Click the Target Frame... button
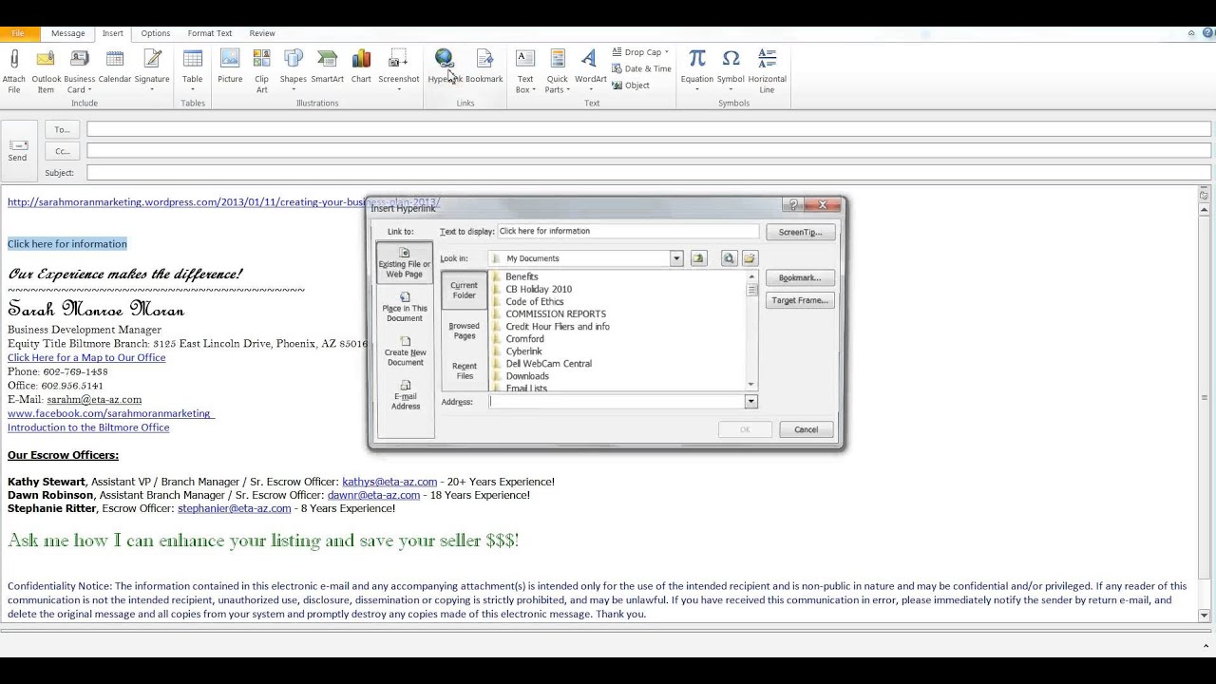Screen dimensions: 1216x684 (x=800, y=300)
